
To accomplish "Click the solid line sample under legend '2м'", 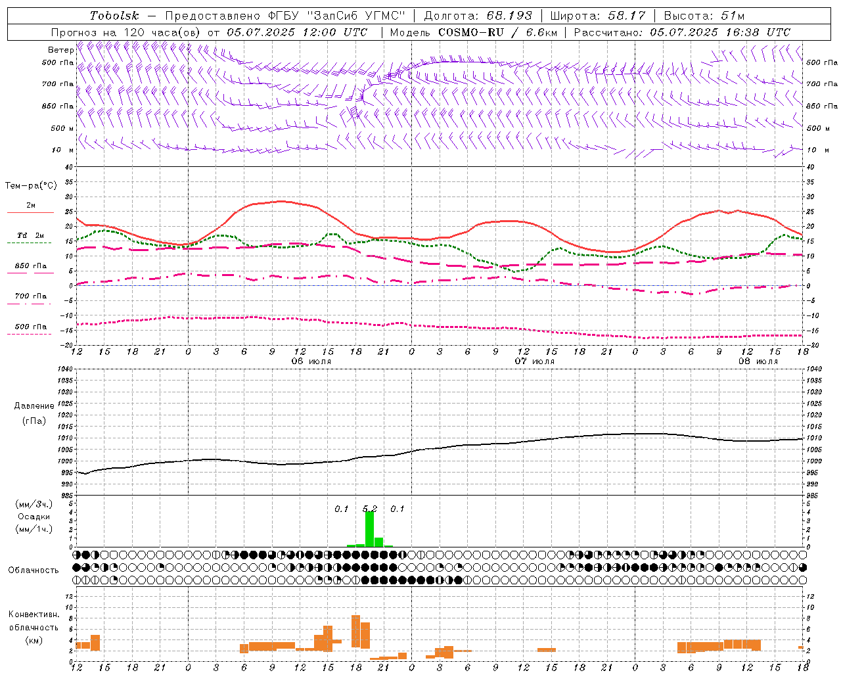I will pos(30,213).
